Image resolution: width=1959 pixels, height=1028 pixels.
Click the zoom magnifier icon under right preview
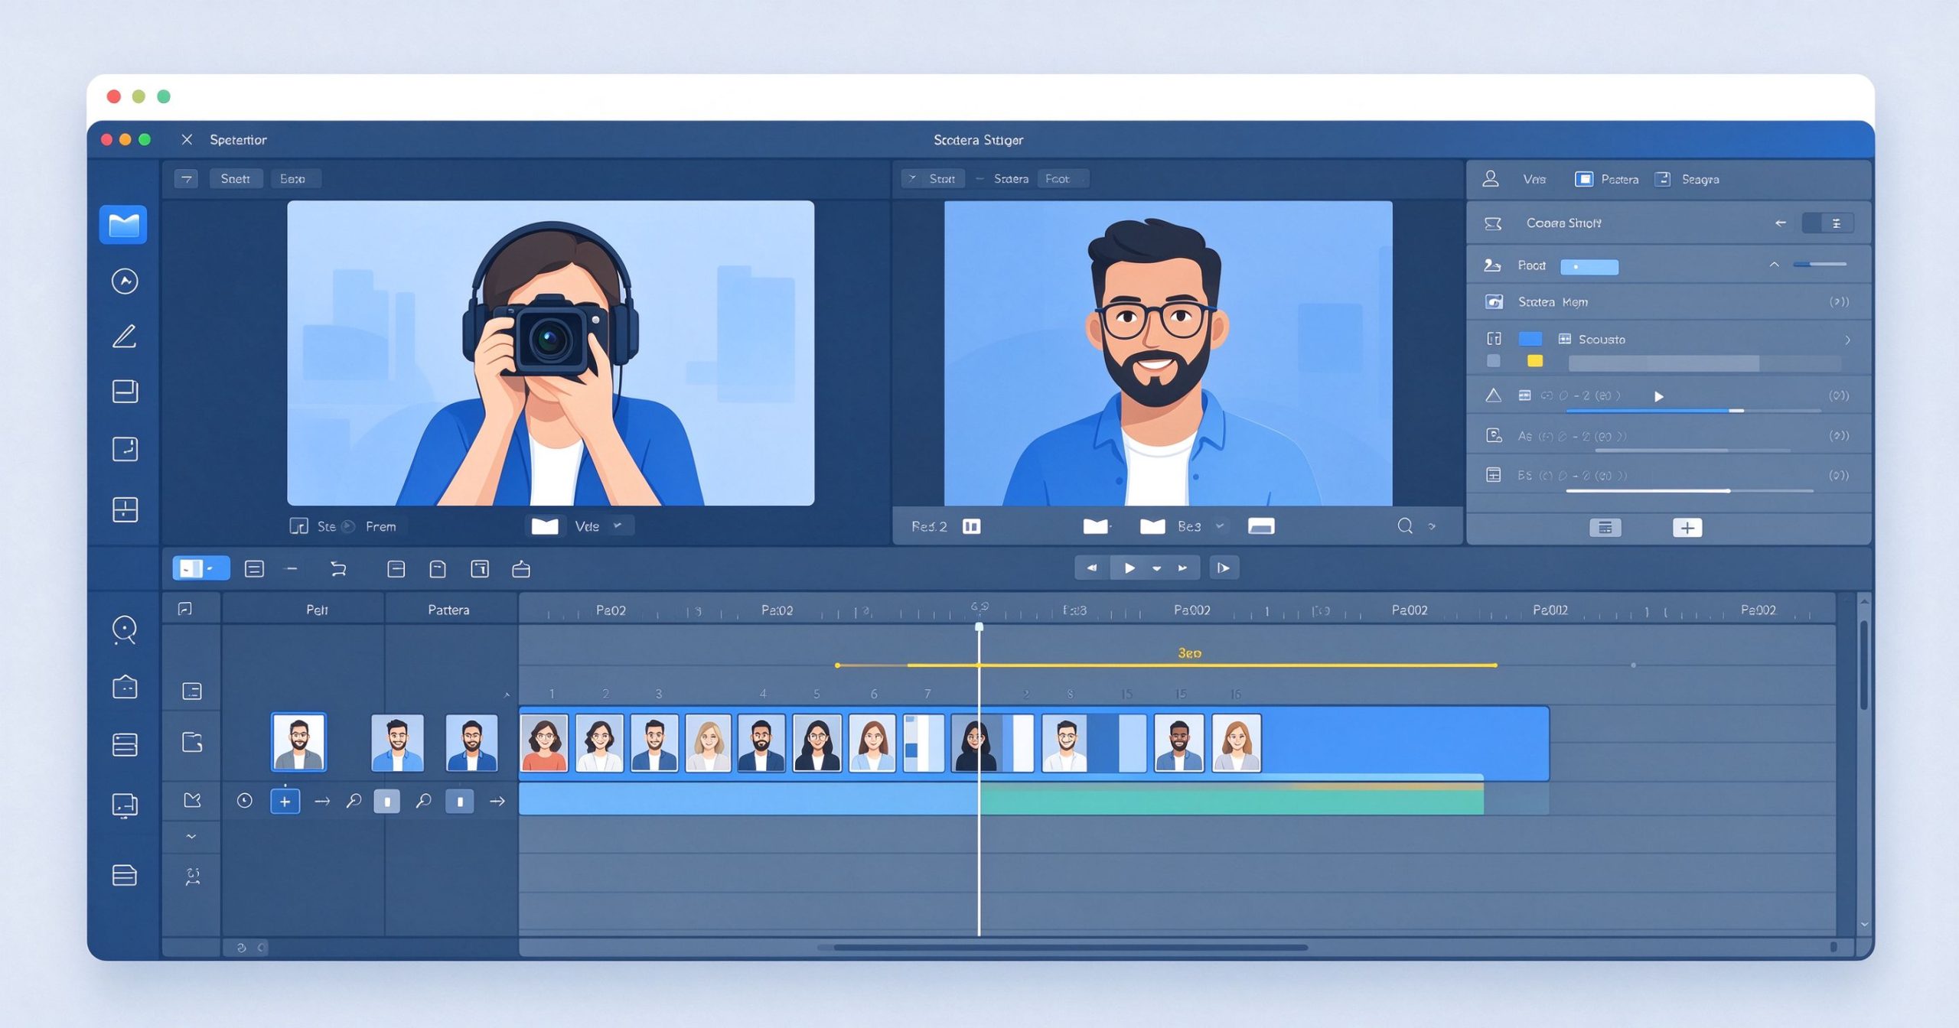click(x=1405, y=526)
